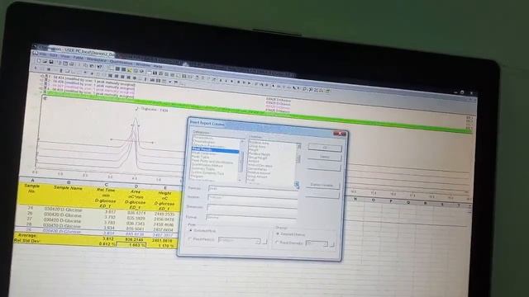Image resolution: width=529 pixels, height=297 pixels.
Task: Select Quantification Method category
Action: pyautogui.click(x=207, y=165)
